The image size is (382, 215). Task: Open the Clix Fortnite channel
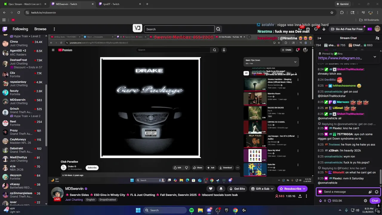pos(23,75)
